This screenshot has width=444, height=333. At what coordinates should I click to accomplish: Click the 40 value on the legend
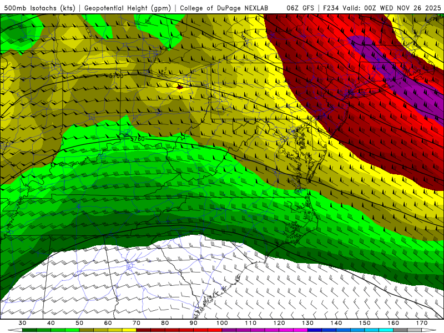pos(51,323)
